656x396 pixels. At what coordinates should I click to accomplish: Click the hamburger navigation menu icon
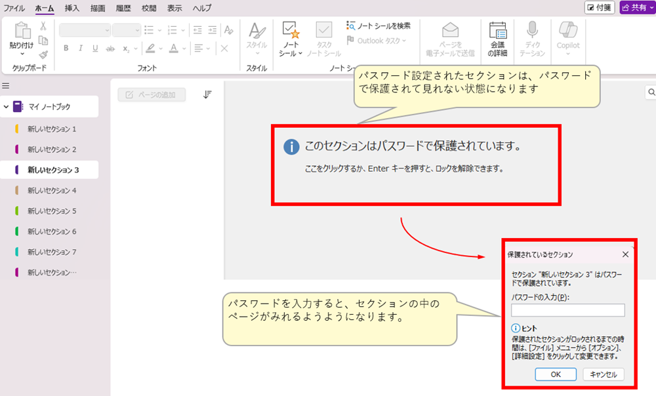click(x=6, y=86)
